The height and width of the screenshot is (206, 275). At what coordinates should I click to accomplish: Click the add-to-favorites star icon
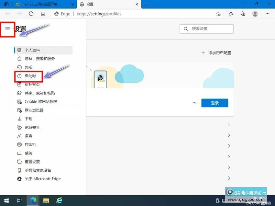218,14
